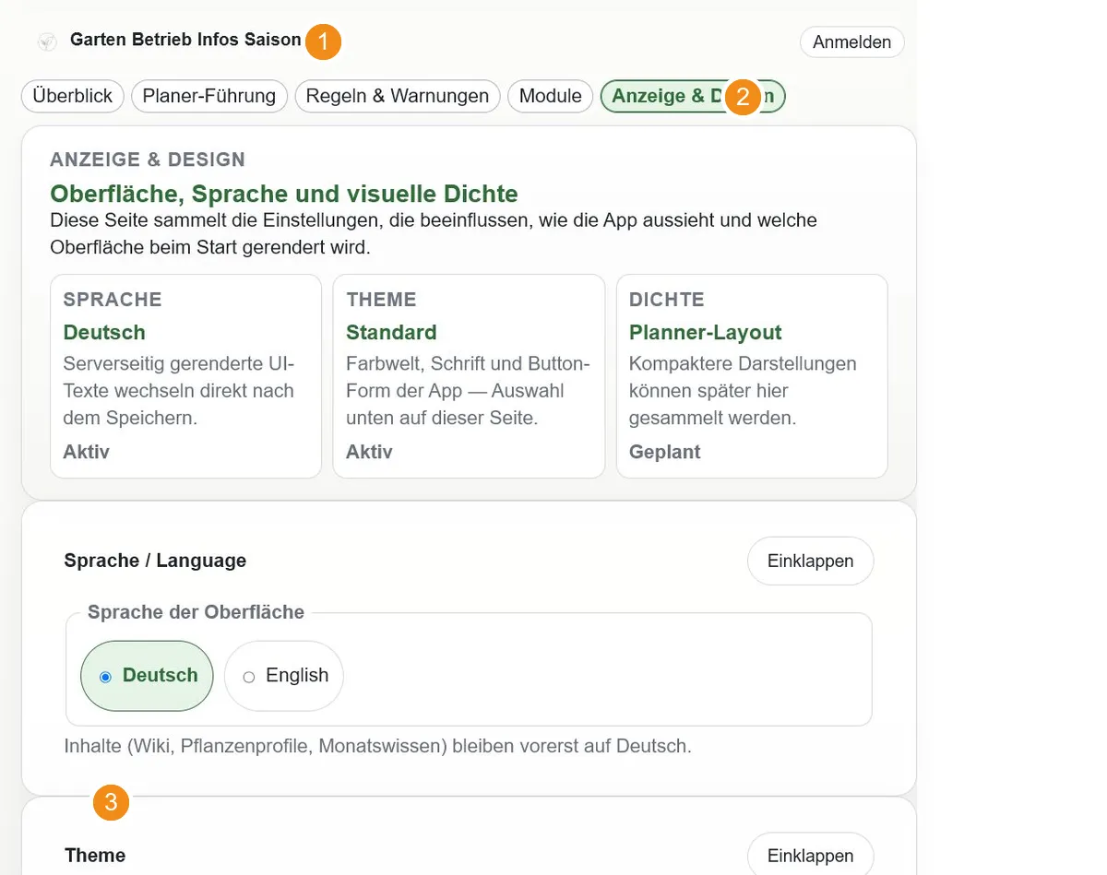1107x875 pixels.
Task: Collapse the Theme section via Einklappen
Action: [x=810, y=856]
